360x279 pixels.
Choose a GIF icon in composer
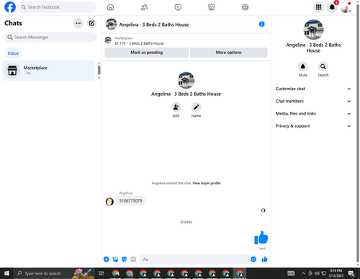(x=133, y=259)
